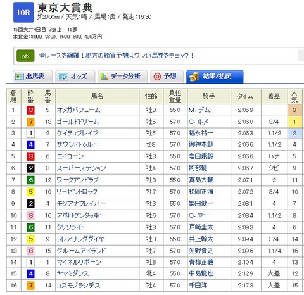Click popularity cell 1 for ゴールドドリーム
Screen dimensions: 304x295
pos(295,122)
